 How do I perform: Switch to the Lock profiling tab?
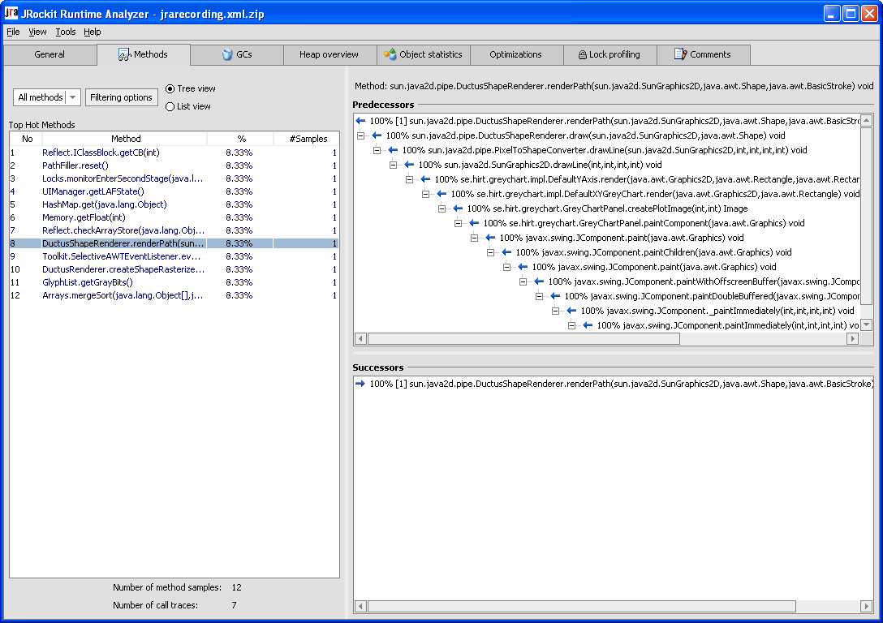609,54
